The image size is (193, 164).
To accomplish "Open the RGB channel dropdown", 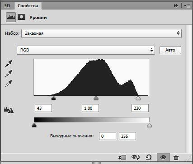I will [86, 50].
